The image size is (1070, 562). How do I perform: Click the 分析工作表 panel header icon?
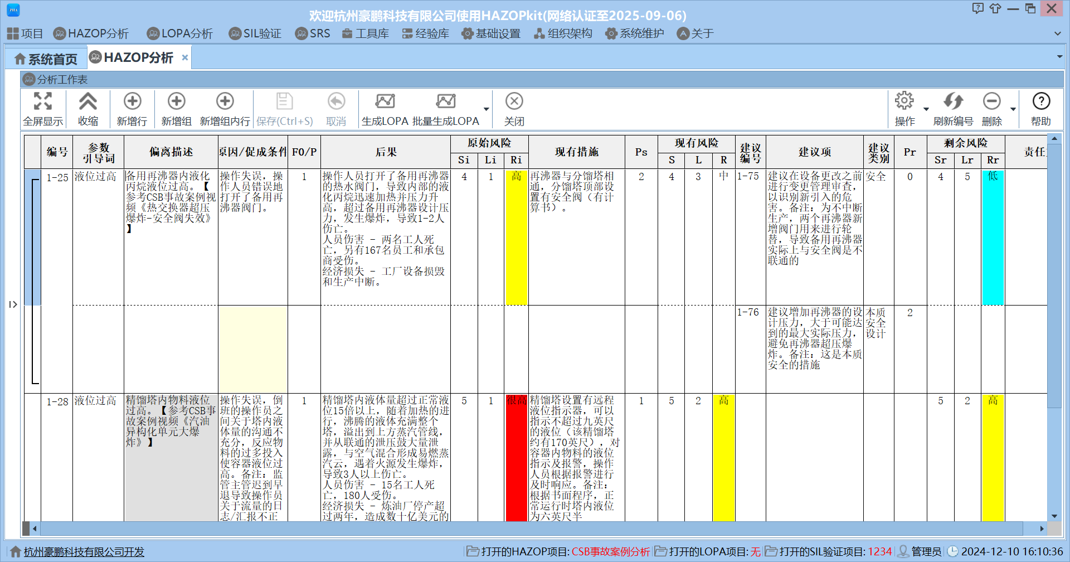coord(29,79)
